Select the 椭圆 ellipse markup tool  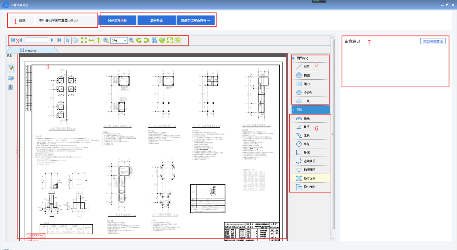click(311, 75)
